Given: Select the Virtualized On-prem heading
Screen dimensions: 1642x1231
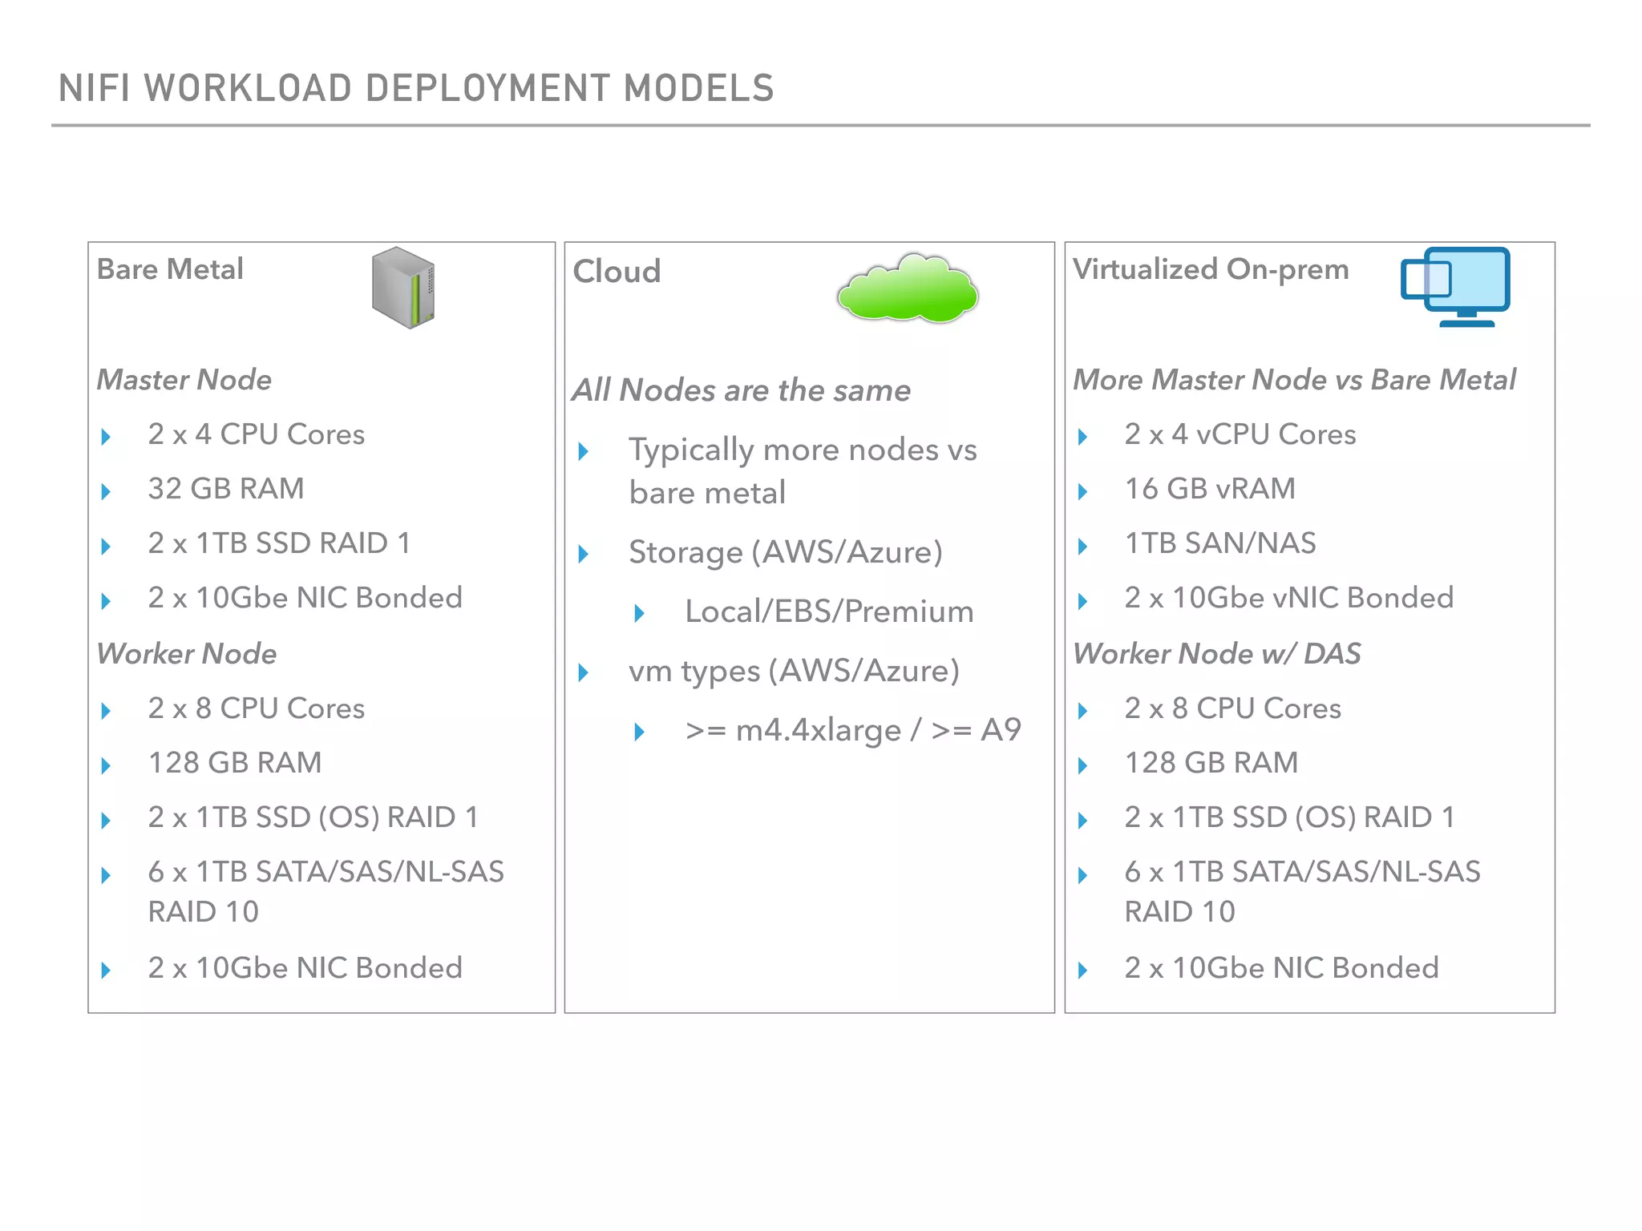Looking at the screenshot, I should tap(1211, 269).
